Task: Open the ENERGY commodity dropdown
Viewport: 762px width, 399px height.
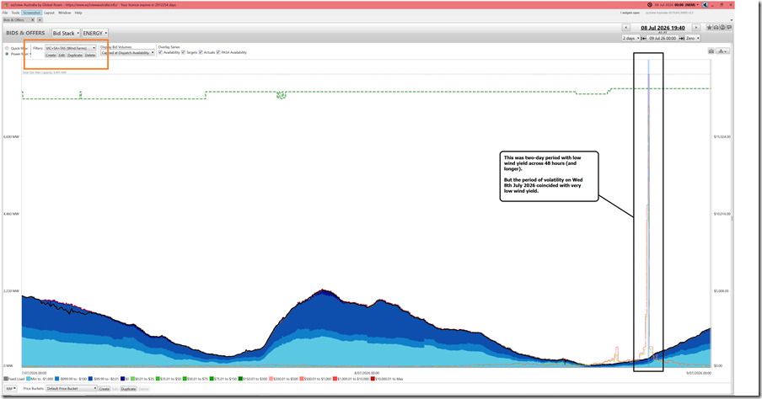Action: [x=94, y=33]
